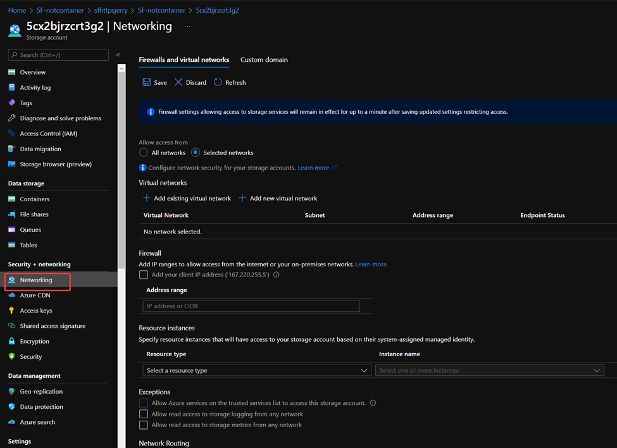Viewport: 617px width, 448px height.
Task: Click the sidebar Search (Ctrl+/) field
Action: pyautogui.click(x=58, y=54)
